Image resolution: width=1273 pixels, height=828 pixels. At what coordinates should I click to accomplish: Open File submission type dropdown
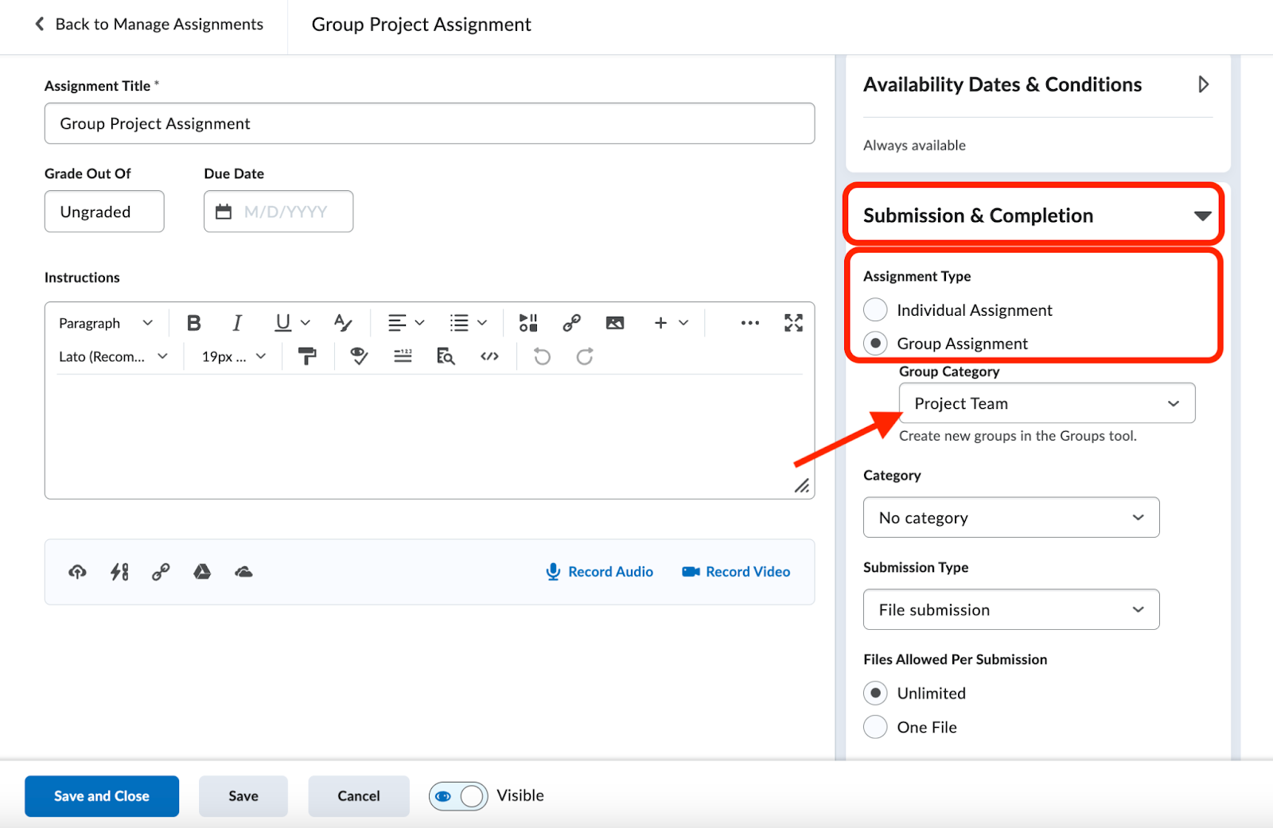click(1011, 610)
